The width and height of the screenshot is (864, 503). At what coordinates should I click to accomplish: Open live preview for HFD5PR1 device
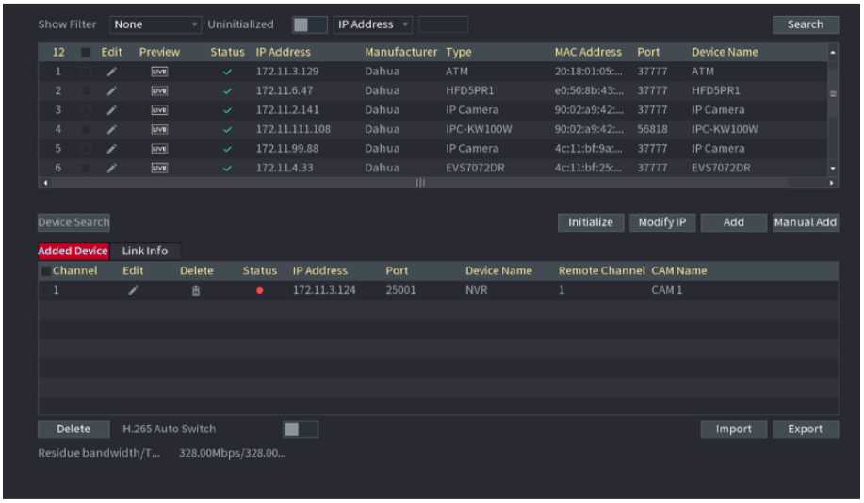159,91
